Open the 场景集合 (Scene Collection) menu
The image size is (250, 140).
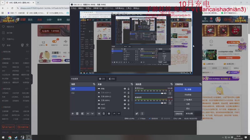pyautogui.click(x=120, y=8)
